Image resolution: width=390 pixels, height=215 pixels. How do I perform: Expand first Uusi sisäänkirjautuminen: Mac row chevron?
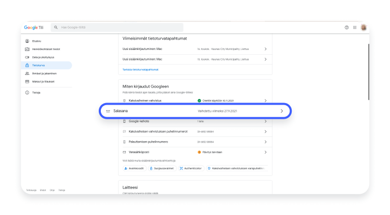click(x=265, y=49)
